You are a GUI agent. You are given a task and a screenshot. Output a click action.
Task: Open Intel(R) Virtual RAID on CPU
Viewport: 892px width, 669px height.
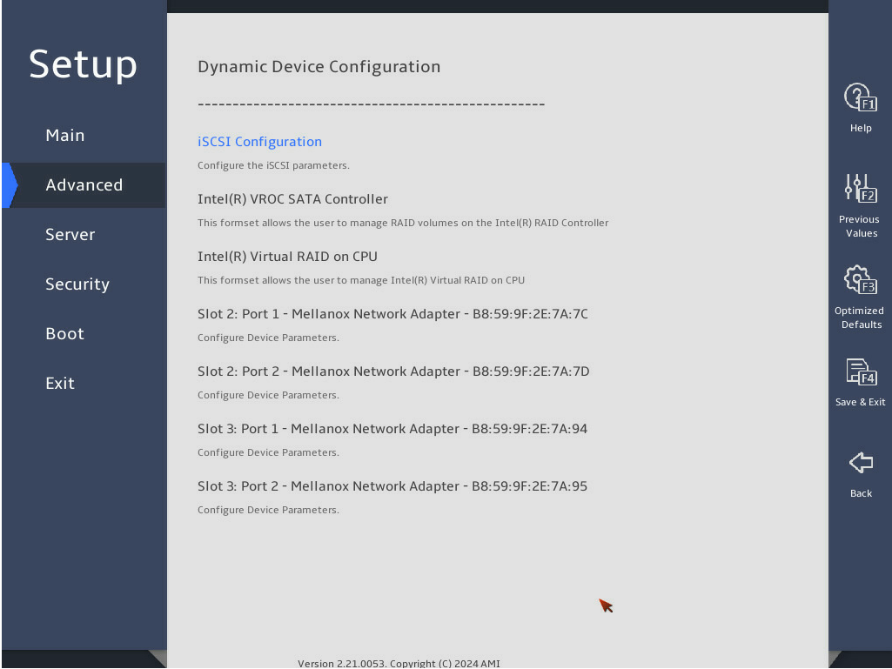point(287,257)
